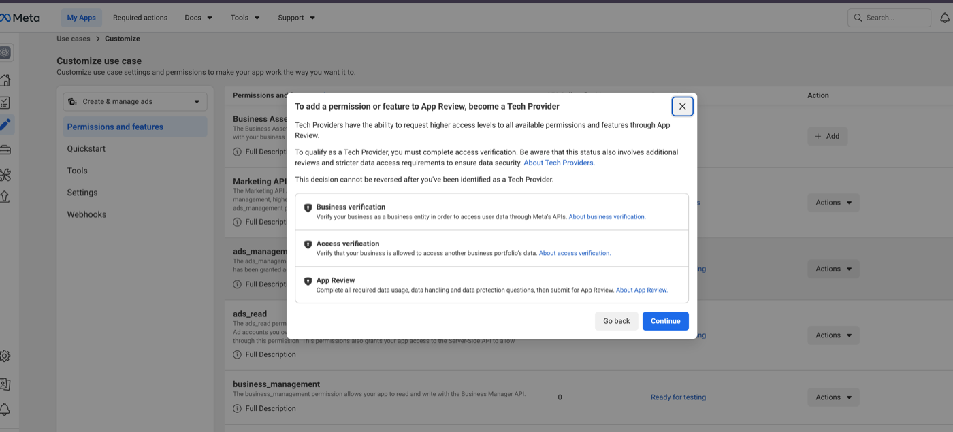Click info icon beside business_management Full Description
The height and width of the screenshot is (432, 953).
[x=237, y=408]
